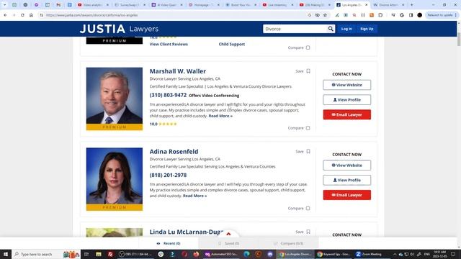Click Relaunch to update in browser toolbar
Viewport: 461px width, 259px height.
[x=440, y=15]
